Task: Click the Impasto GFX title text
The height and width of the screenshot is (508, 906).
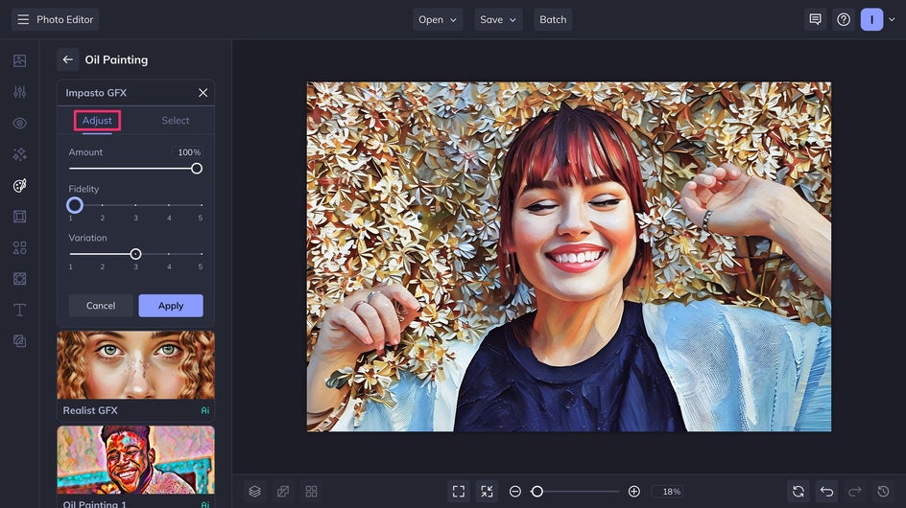Action: pos(96,92)
